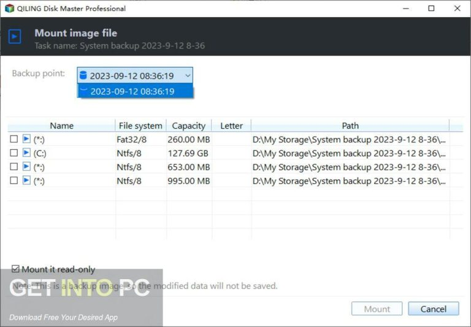This screenshot has width=471, height=327.
Task: Check the box for the 260.00 MB partition
Action: 14,139
